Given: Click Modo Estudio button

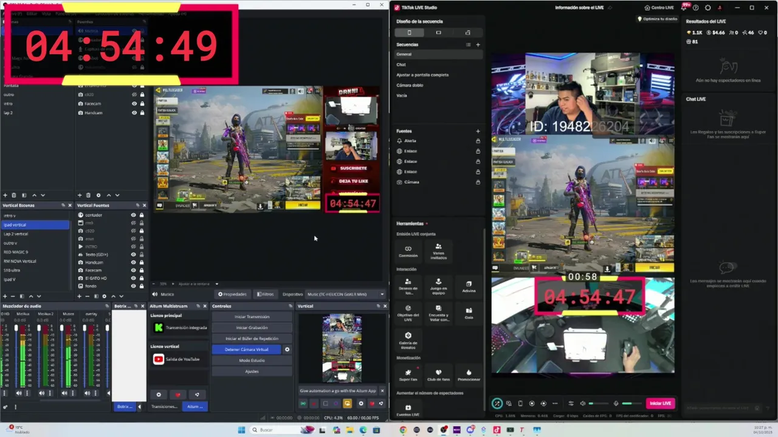Looking at the screenshot, I should 252,361.
